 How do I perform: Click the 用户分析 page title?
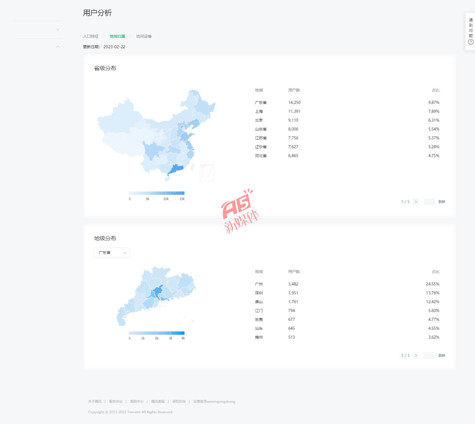point(97,13)
